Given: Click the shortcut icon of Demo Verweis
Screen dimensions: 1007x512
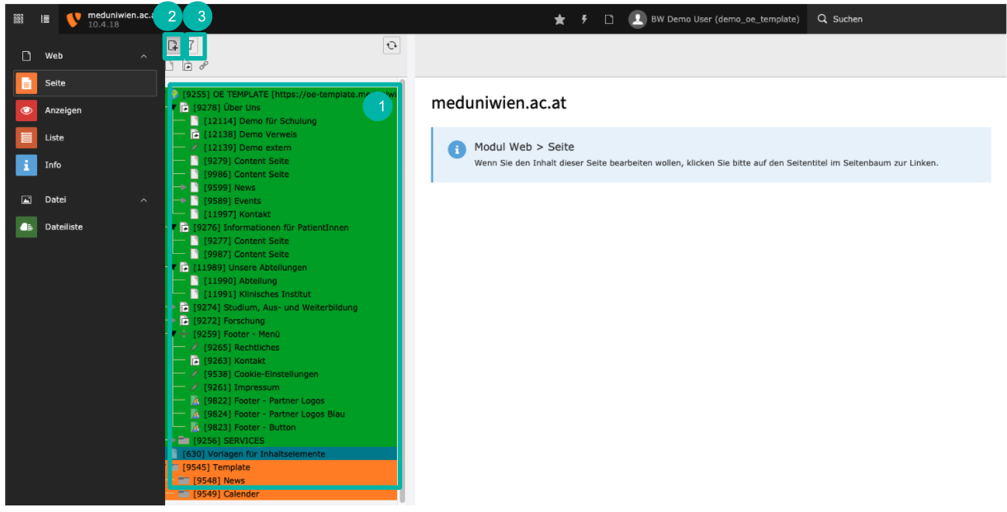Looking at the screenshot, I should point(196,134).
